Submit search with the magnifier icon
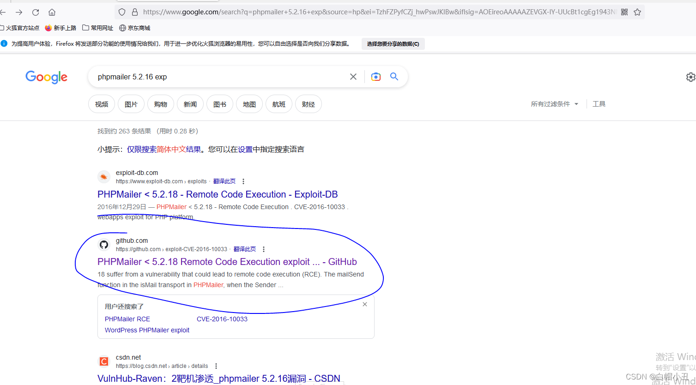The image size is (696, 385). tap(394, 76)
